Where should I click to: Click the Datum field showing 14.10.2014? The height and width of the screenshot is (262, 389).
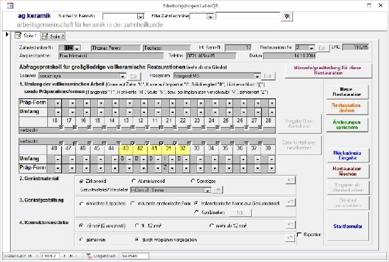coord(290,56)
